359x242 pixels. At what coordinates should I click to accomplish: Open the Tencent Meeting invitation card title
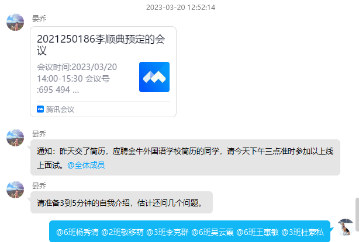point(101,45)
